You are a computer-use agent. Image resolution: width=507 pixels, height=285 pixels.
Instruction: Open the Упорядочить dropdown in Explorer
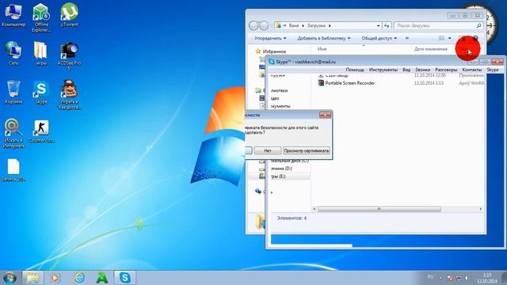coord(270,38)
